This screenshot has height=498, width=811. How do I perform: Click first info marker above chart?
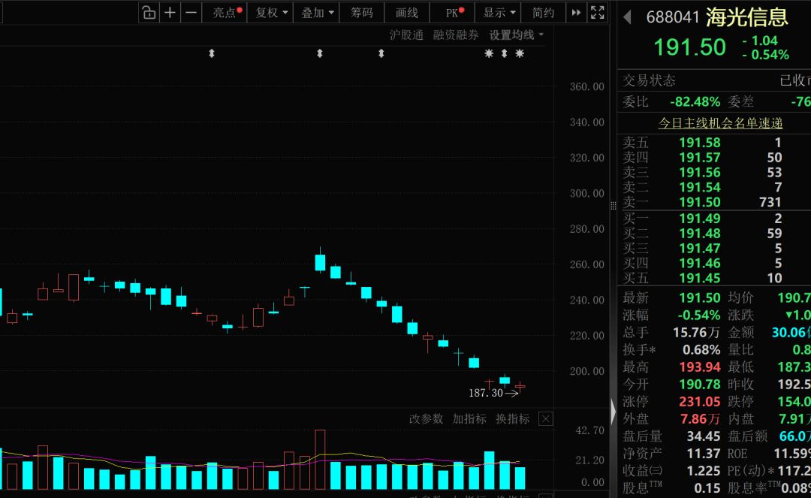pos(212,53)
